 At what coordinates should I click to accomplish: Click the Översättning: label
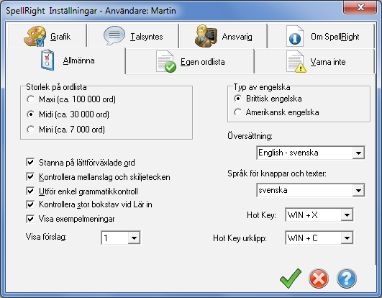250,136
